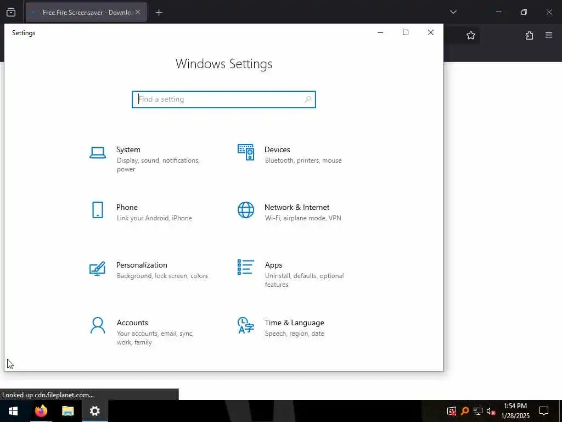
Task: Launch Firefox from the taskbar
Action: coord(41,411)
